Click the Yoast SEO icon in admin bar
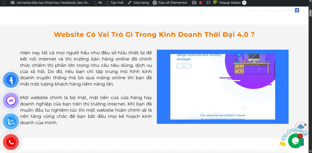 tap(194, 3)
